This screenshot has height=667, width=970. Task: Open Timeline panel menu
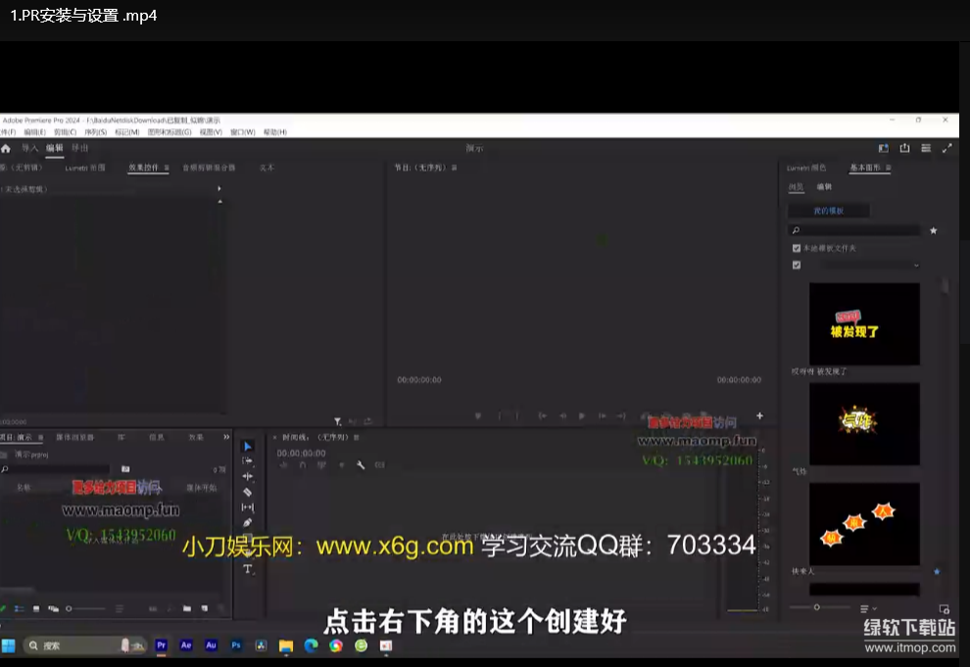pos(357,437)
